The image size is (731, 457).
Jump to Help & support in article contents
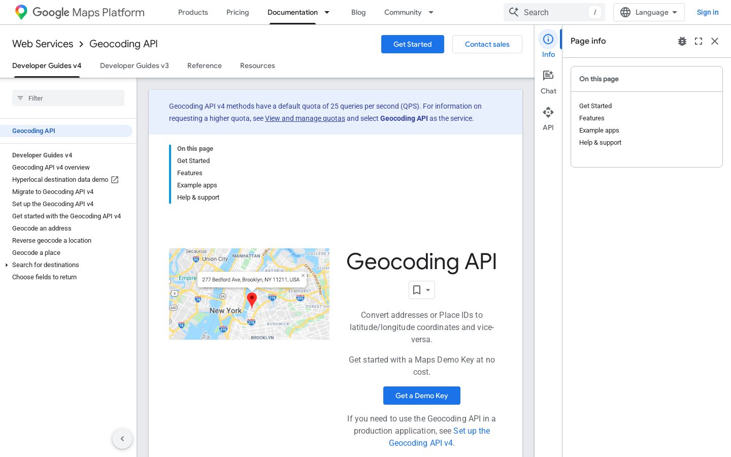(198, 198)
